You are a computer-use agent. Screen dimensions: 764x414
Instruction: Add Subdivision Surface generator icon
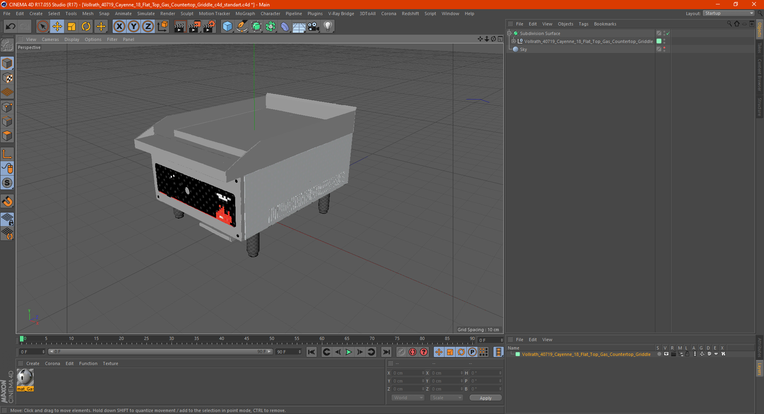coord(256,26)
